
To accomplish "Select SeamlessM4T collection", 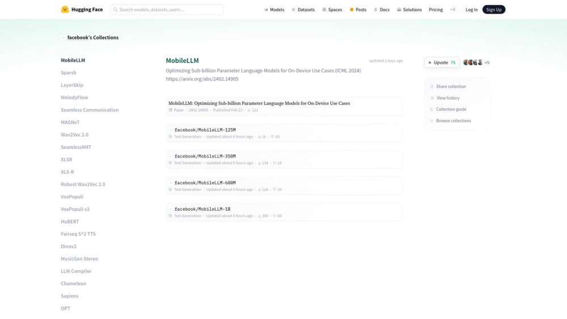I will [76, 147].
